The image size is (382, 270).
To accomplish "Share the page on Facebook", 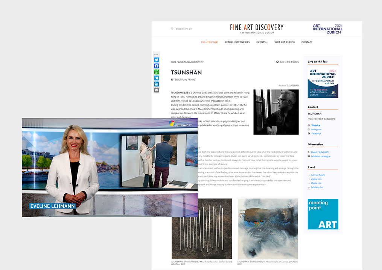I will [157, 66].
